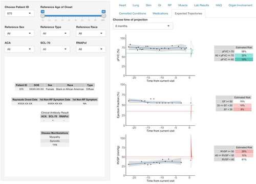Click the Synovitis disease manifestation row
This screenshot has width=256, height=184.
pyautogui.click(x=55, y=141)
